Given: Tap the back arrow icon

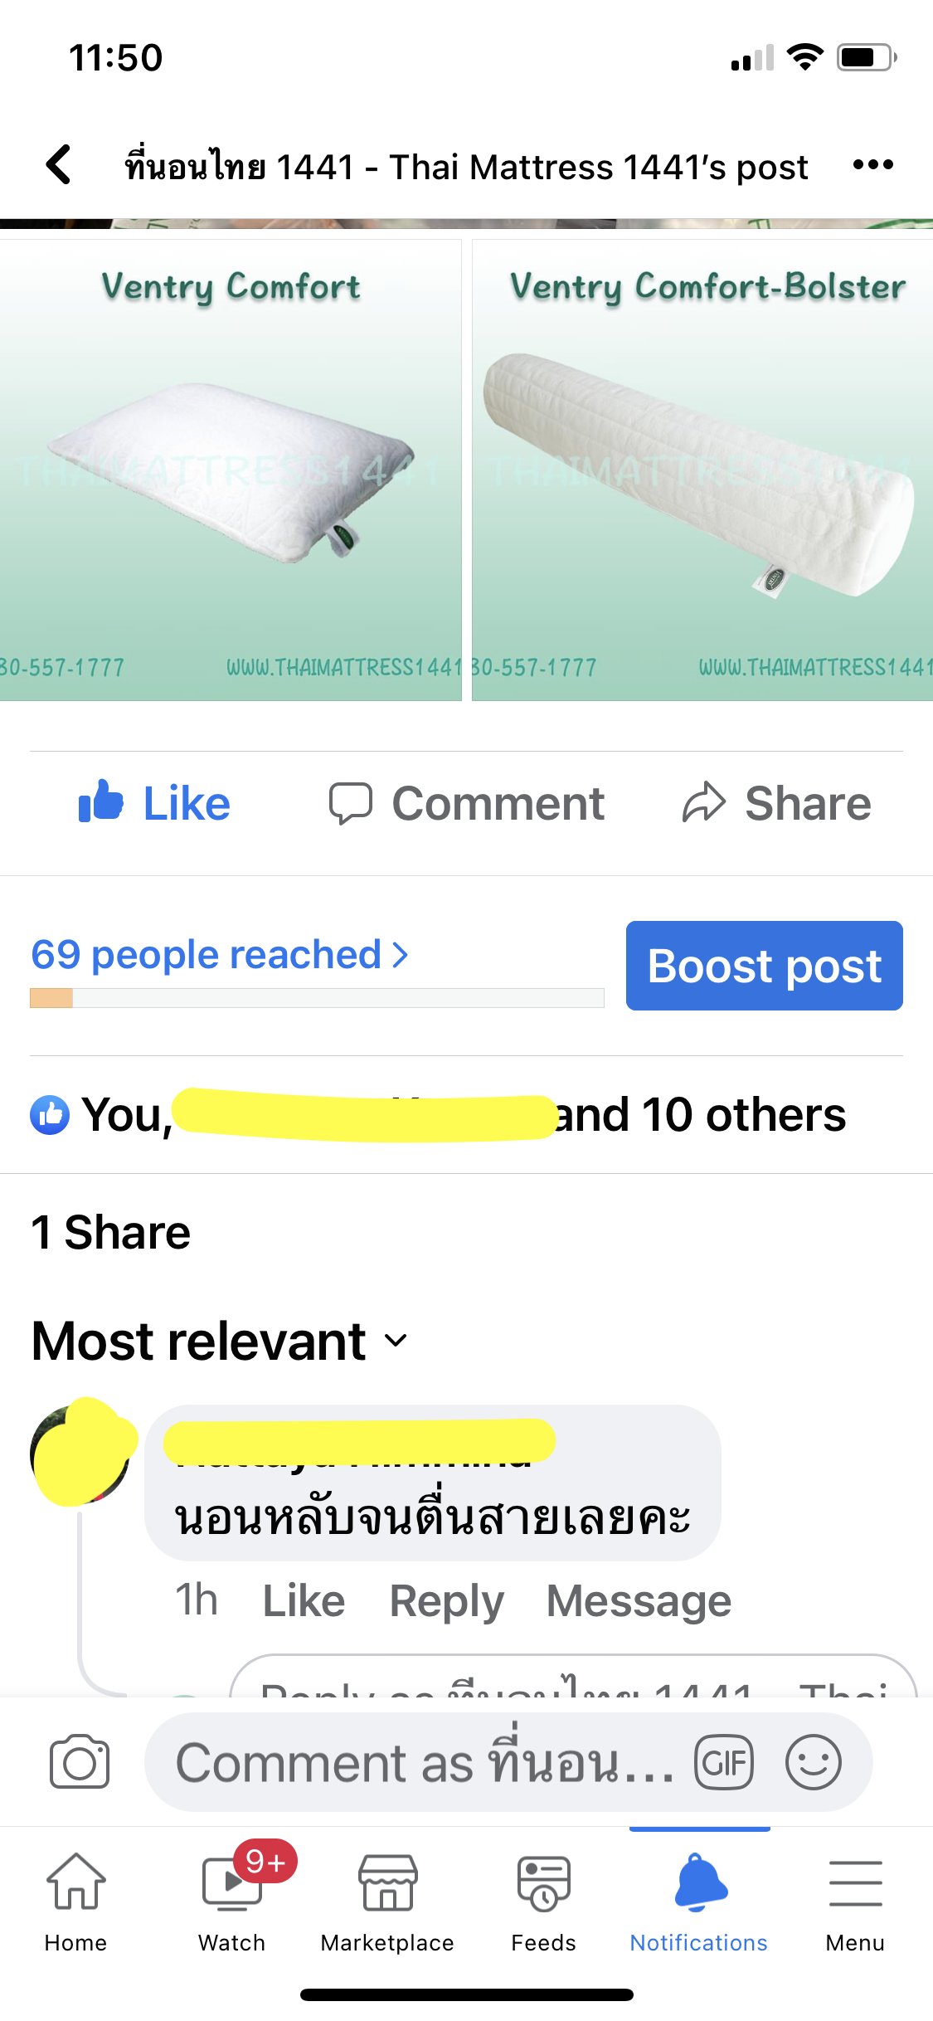Looking at the screenshot, I should tap(58, 164).
